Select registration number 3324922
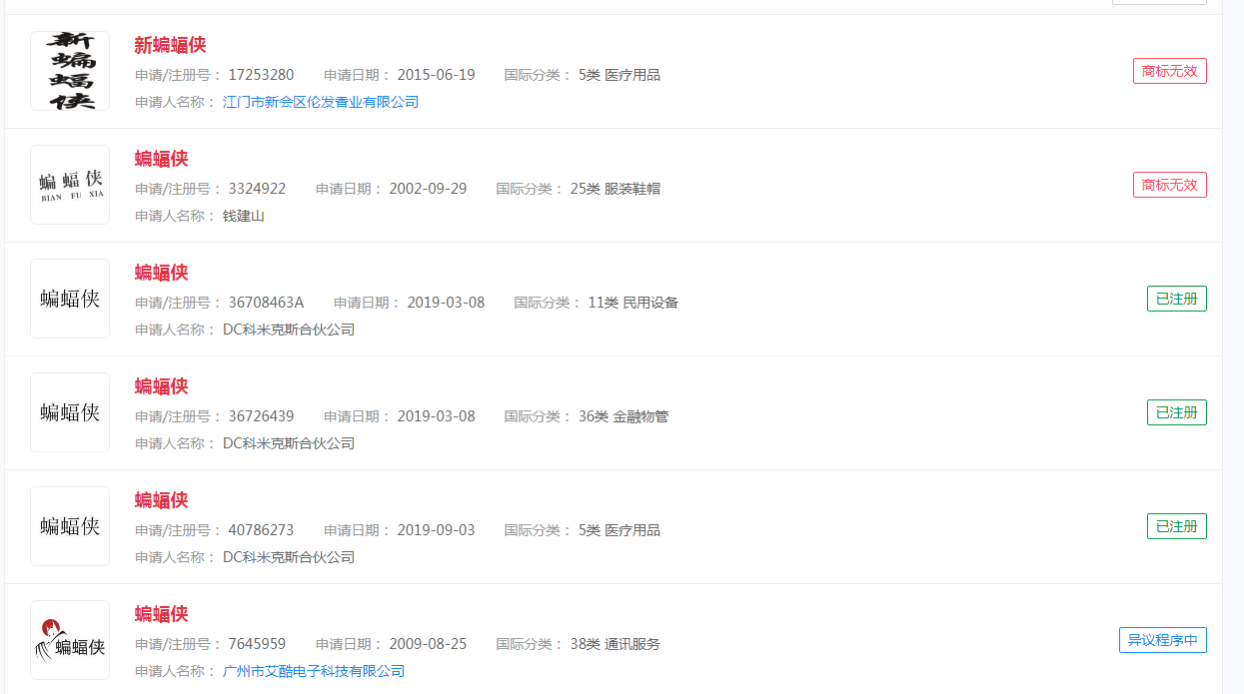 [x=257, y=189]
